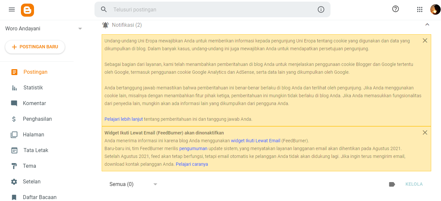Open Halaman in the sidebar
Image resolution: width=441 pixels, height=201 pixels.
click(33, 135)
